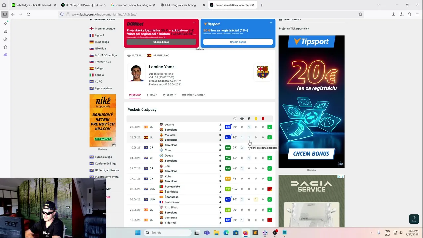Click the scroll-to-top Hore button
The height and width of the screenshot is (238, 423).
click(x=414, y=219)
